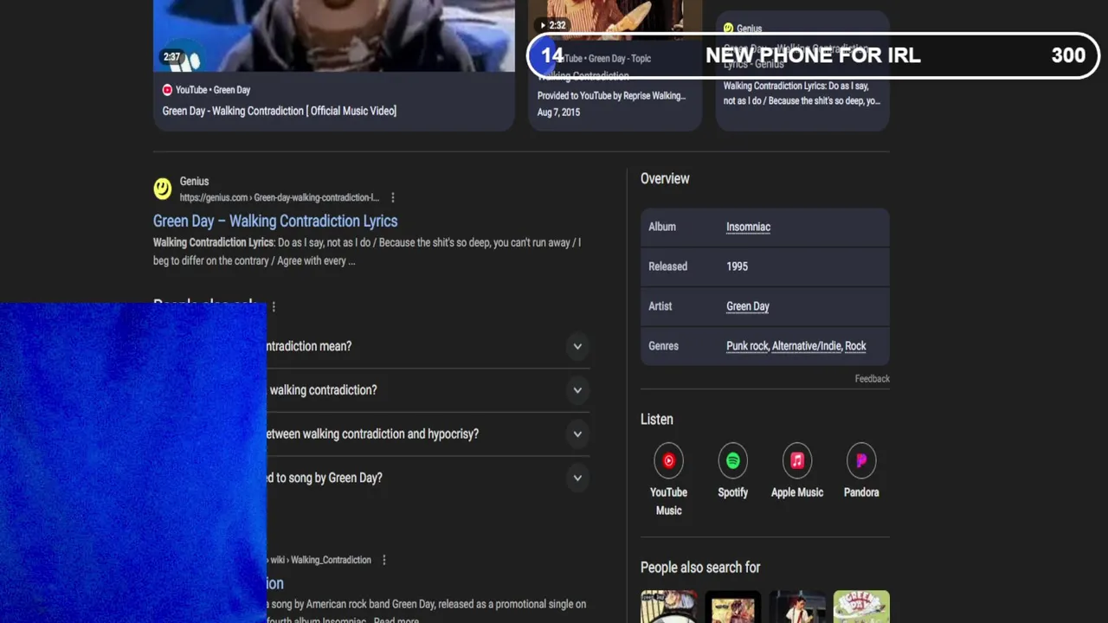Screen dimensions: 1108x623
Task: Open the Punk rock genre link
Action: (x=747, y=346)
